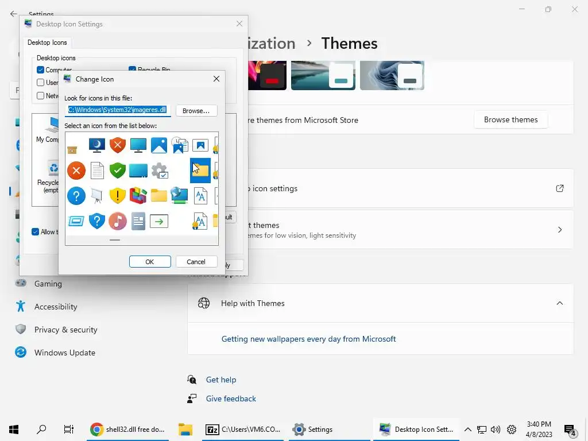This screenshot has width=588, height=441.
Task: Show hidden system tray icons chevron
Action: tap(467, 430)
